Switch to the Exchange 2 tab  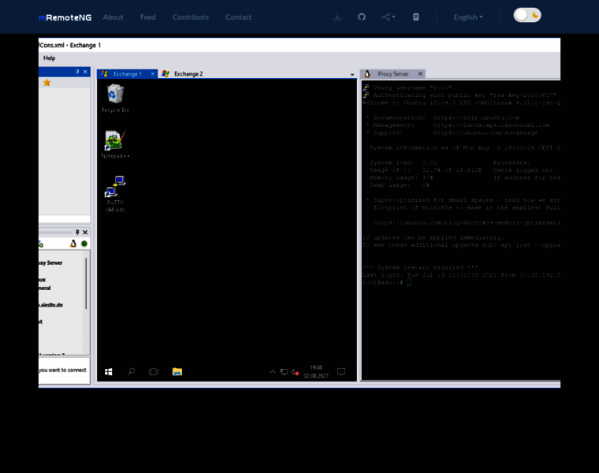(x=188, y=74)
